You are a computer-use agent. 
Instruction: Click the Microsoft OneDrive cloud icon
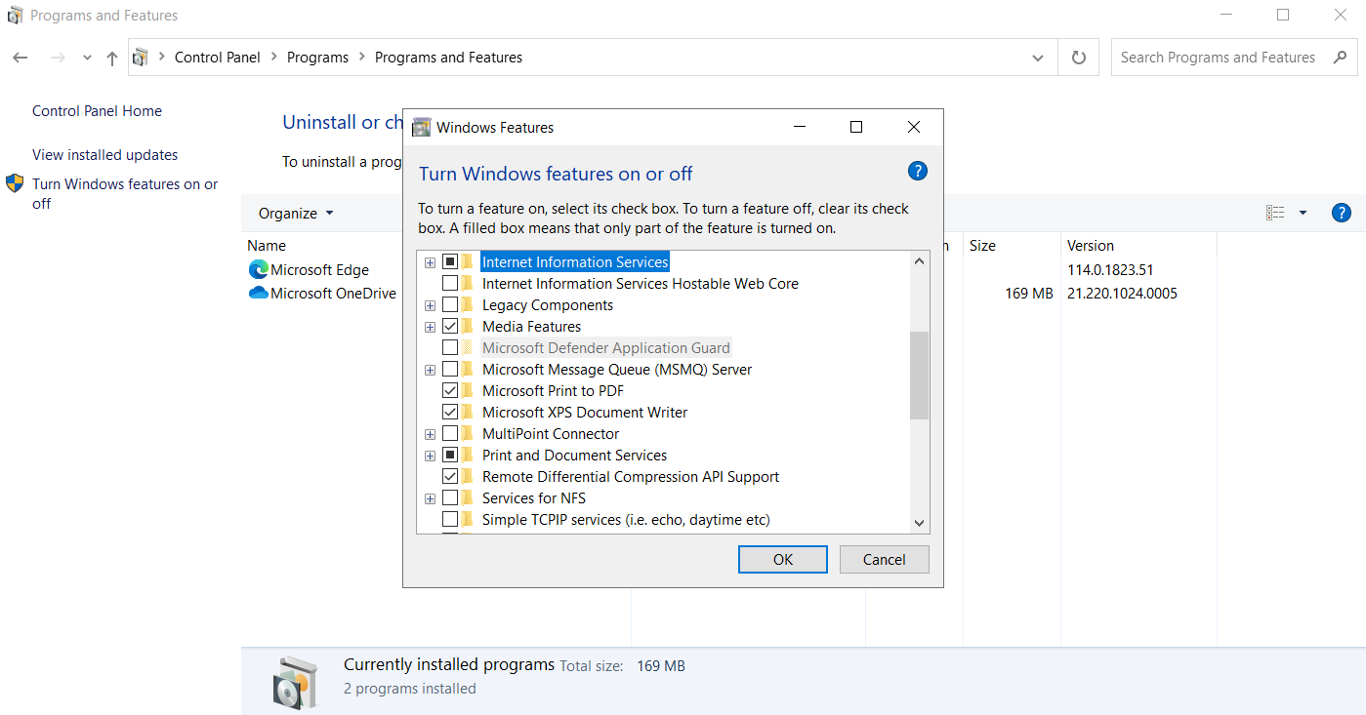point(259,293)
